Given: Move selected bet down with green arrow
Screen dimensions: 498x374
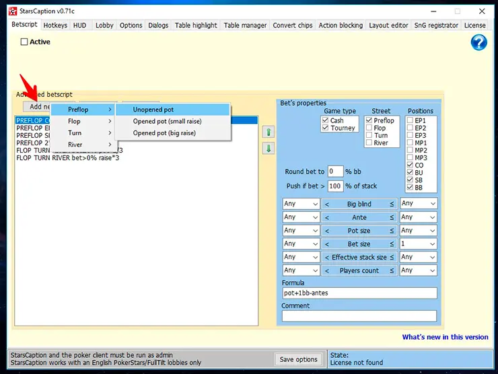Looking at the screenshot, I should pos(269,148).
